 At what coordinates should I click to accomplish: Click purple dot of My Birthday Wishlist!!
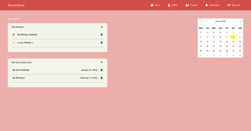click(14, 35)
